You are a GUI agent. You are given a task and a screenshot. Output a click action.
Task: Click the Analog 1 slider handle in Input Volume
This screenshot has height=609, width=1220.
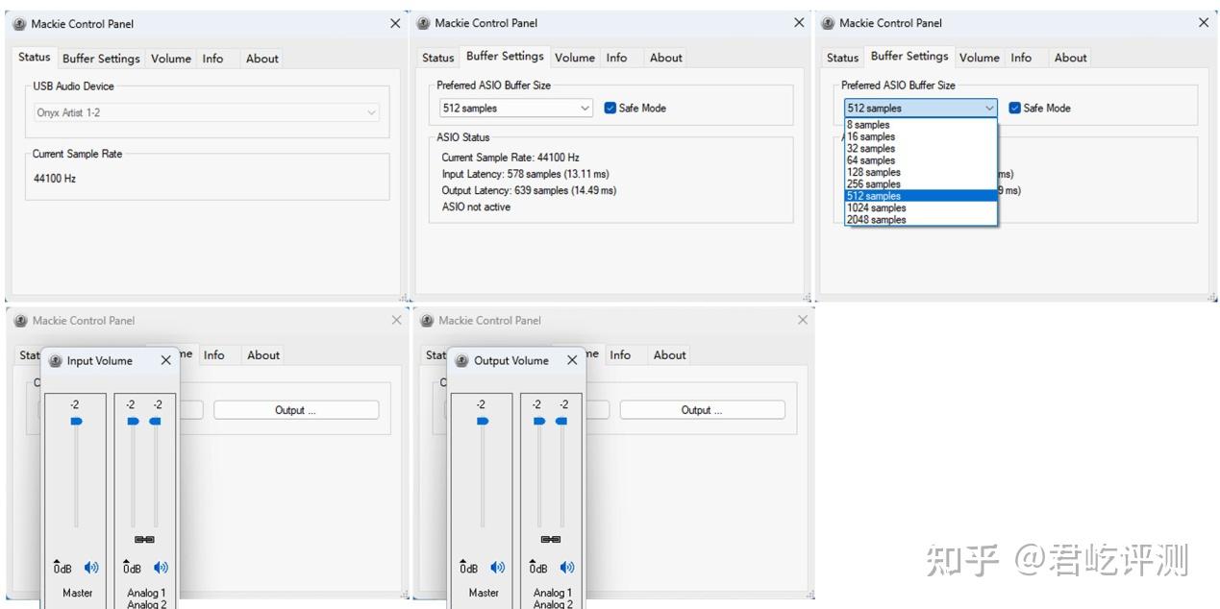pyautogui.click(x=133, y=421)
